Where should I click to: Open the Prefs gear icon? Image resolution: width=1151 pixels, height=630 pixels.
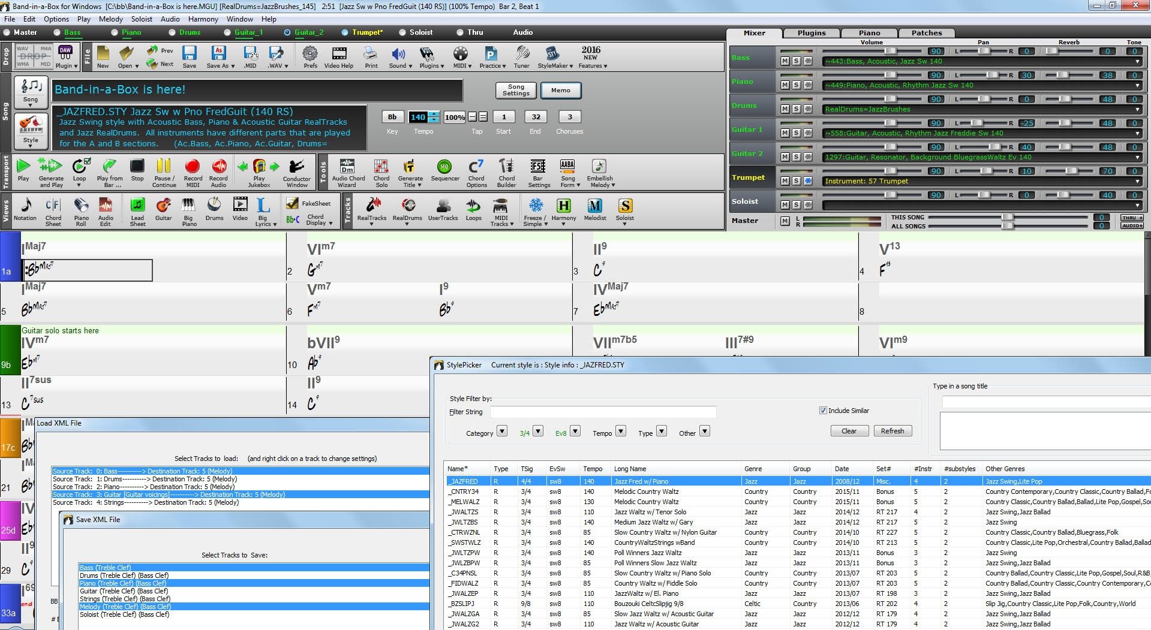point(310,57)
